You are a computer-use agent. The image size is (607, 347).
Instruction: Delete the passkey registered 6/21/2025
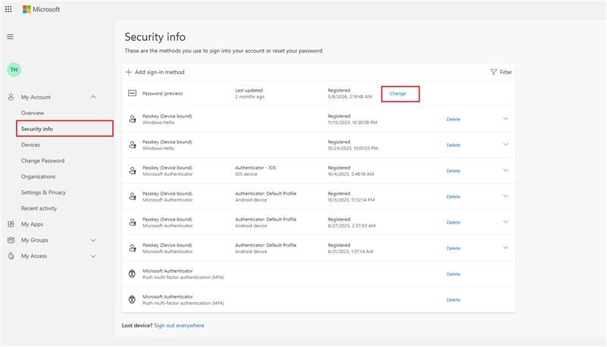point(453,249)
